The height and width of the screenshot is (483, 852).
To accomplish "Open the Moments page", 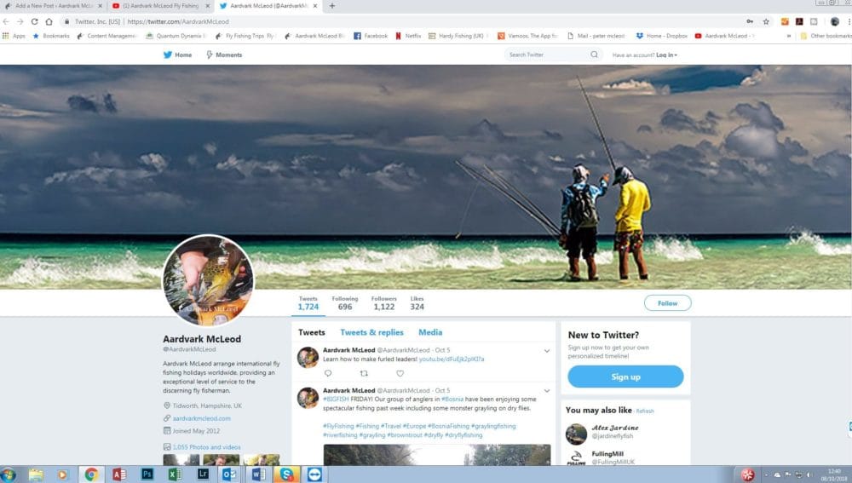I will [224, 55].
